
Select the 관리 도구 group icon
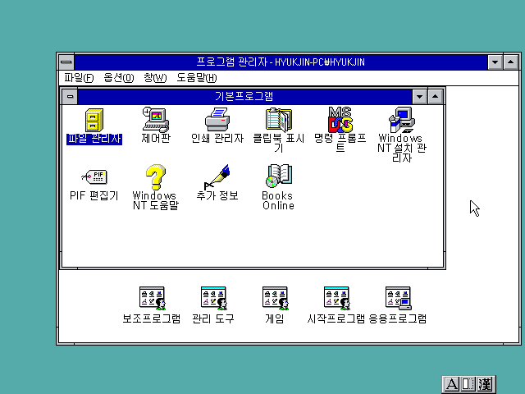click(213, 298)
